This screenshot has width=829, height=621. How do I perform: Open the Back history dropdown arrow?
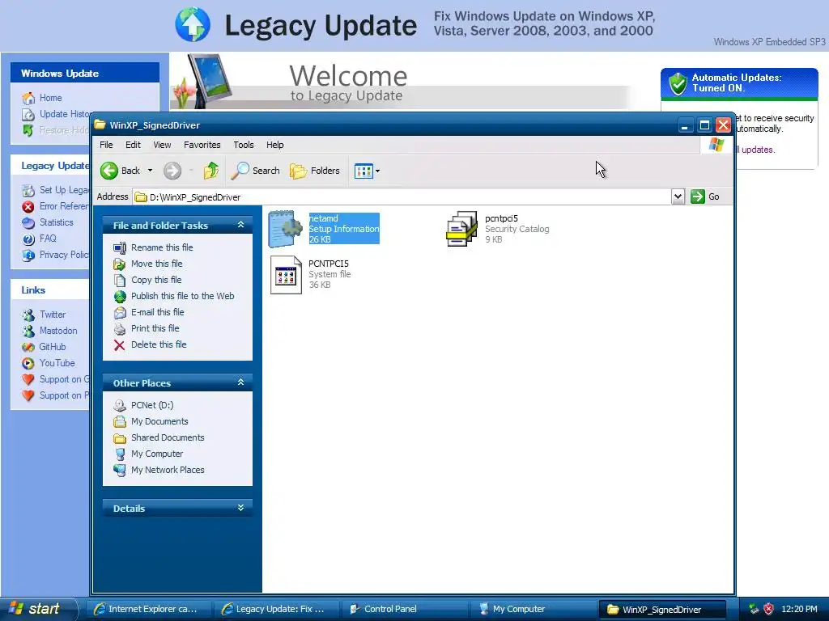(x=150, y=171)
